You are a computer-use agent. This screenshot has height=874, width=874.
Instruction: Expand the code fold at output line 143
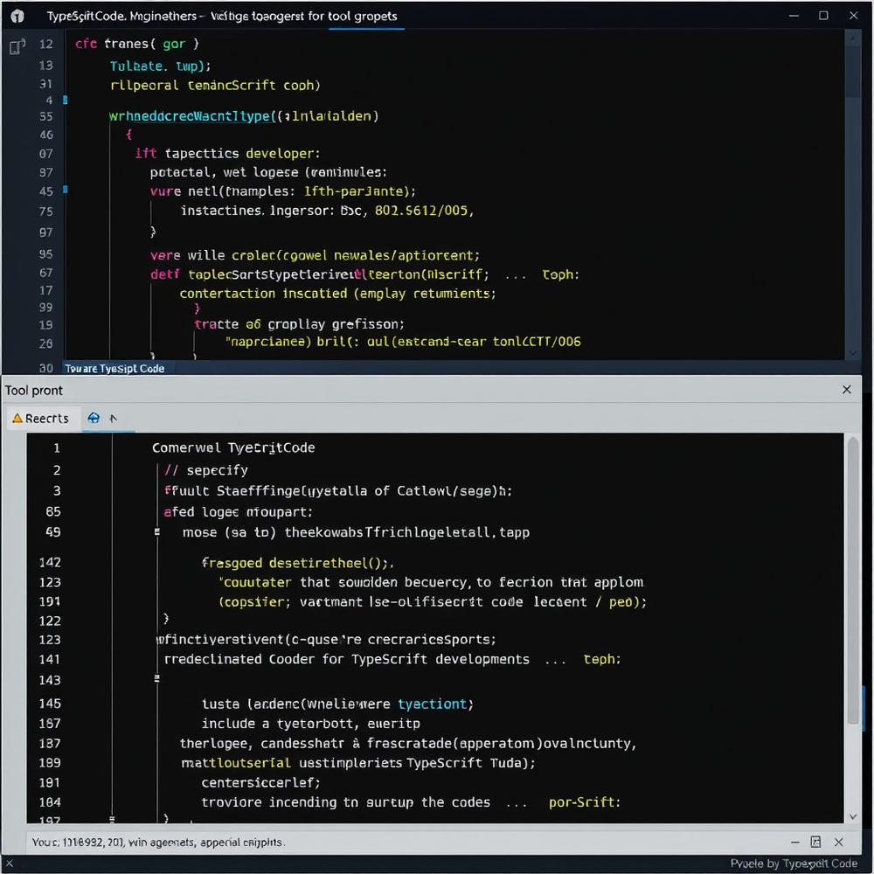click(157, 678)
